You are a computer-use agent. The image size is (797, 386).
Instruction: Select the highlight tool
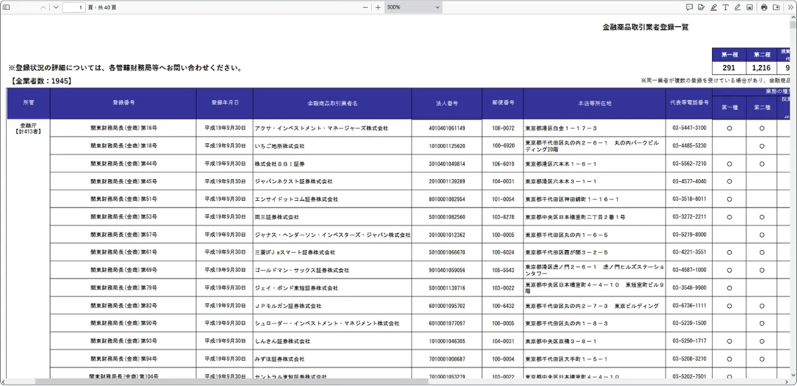click(x=713, y=7)
